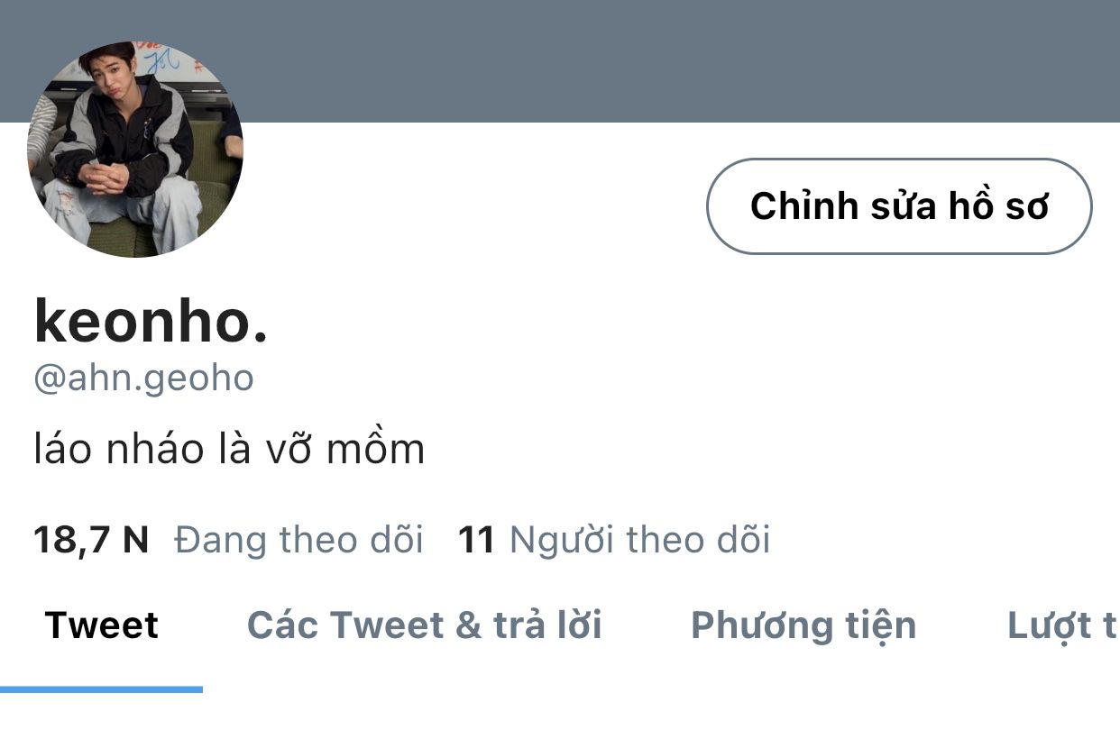This screenshot has width=1120, height=739.
Task: Click the blue underline beneath Tweet tab
Action: point(101,689)
